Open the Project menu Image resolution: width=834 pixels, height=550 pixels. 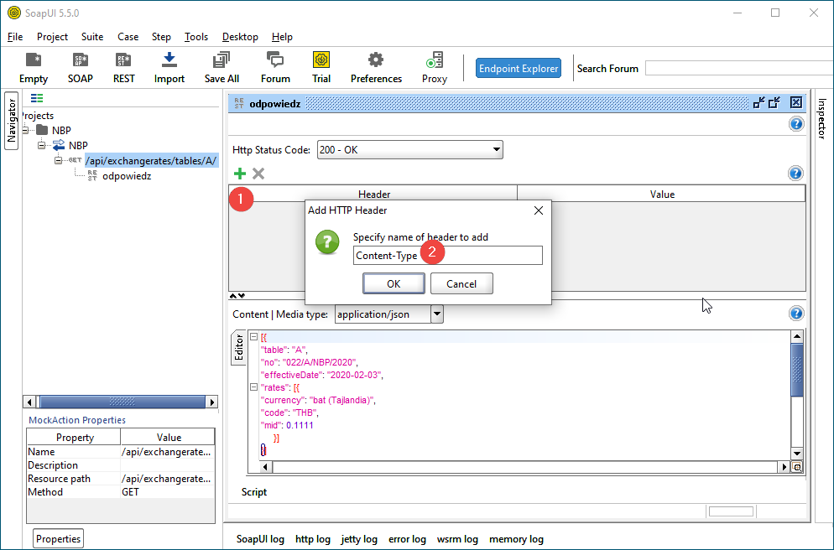tap(52, 37)
